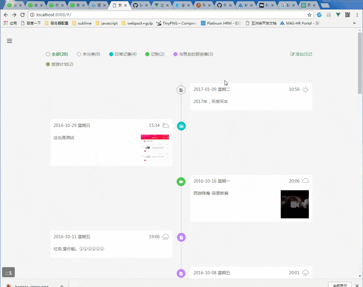Click the rain weather icon on 2016-10-11 entry
The image size is (363, 287).
(166, 237)
